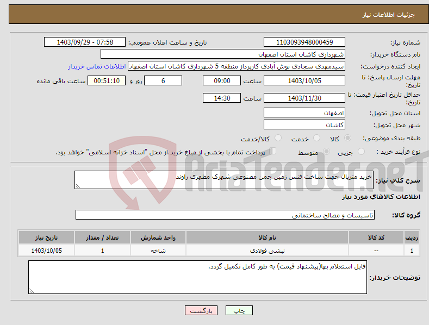Select the جزیی purchase type radio
Image resolution: width=429 pixels, height=325 pixels.
[x=361, y=152]
